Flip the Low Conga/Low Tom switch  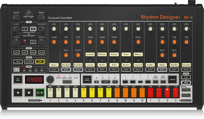pyautogui.click(x=90, y=60)
